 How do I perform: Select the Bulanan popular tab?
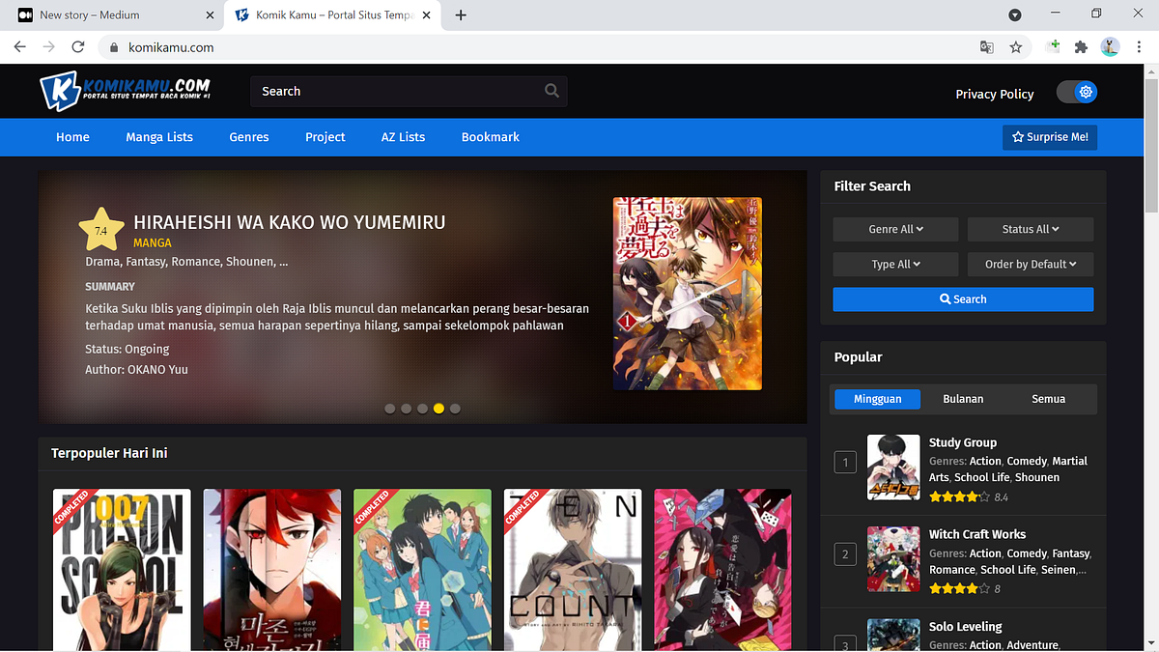tap(963, 398)
